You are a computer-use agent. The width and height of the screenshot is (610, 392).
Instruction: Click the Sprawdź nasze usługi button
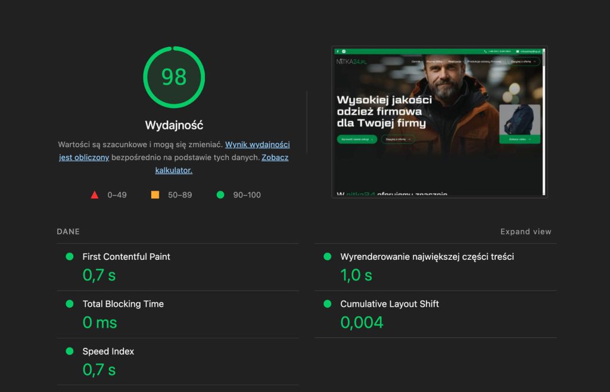(x=356, y=138)
